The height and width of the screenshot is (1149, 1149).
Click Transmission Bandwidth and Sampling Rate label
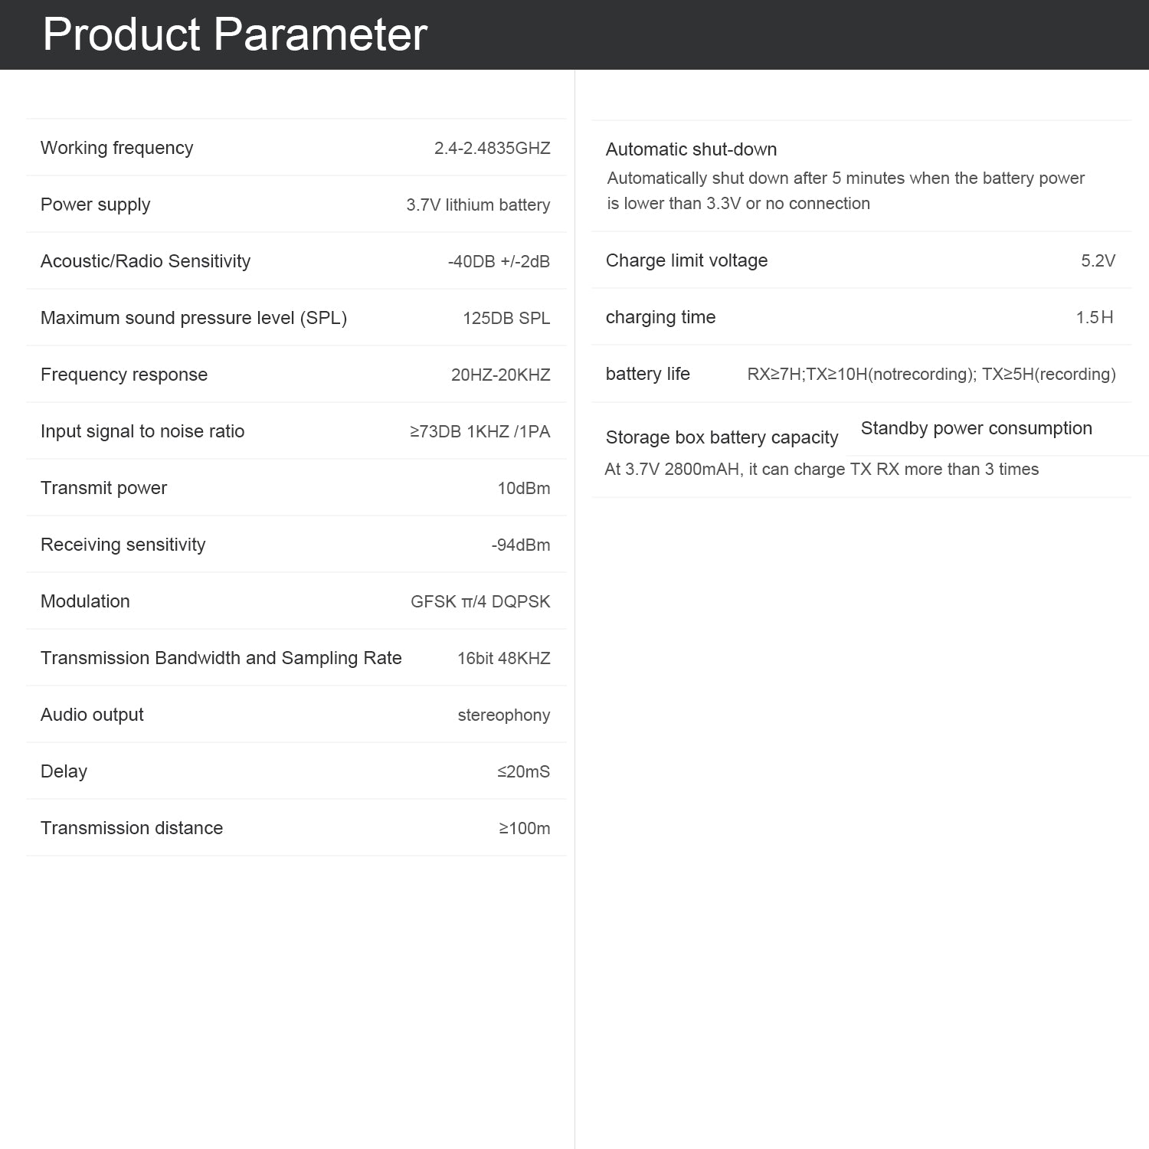click(221, 658)
